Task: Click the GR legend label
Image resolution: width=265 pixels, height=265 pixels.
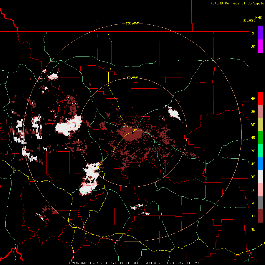Action: (253, 112)
